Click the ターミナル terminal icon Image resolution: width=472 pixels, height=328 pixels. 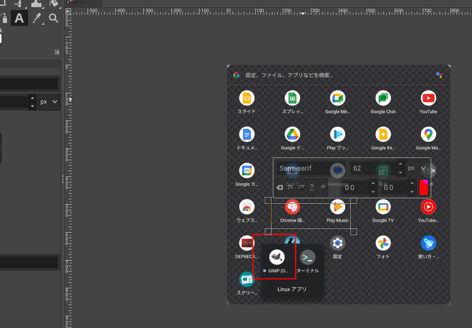click(x=307, y=257)
